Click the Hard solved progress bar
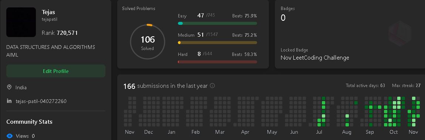The height and width of the screenshot is (140, 425). (x=217, y=62)
